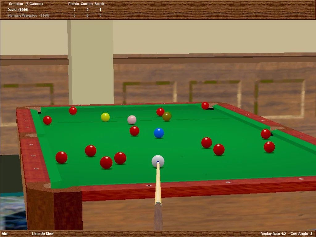Click the pink ball
Image resolution: width=316 pixels, height=237 pixels.
(132, 120)
